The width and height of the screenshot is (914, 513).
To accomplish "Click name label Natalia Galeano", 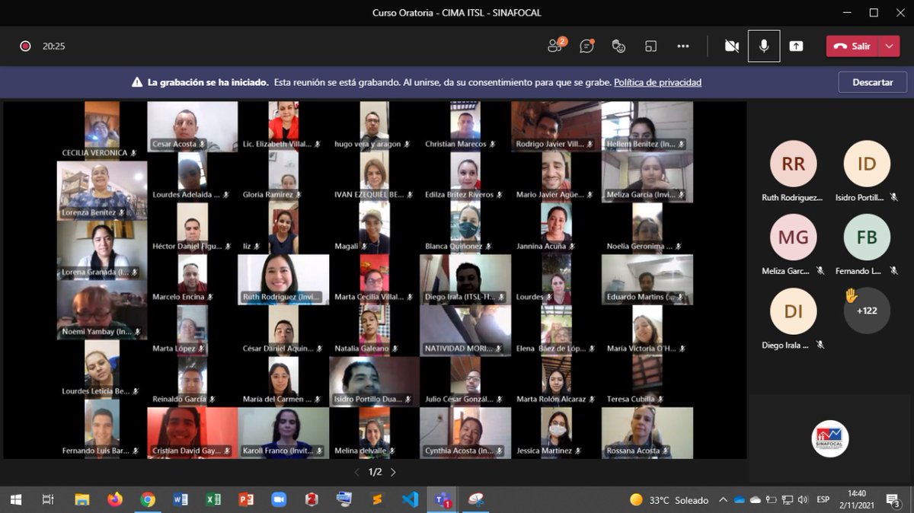I will (362, 349).
